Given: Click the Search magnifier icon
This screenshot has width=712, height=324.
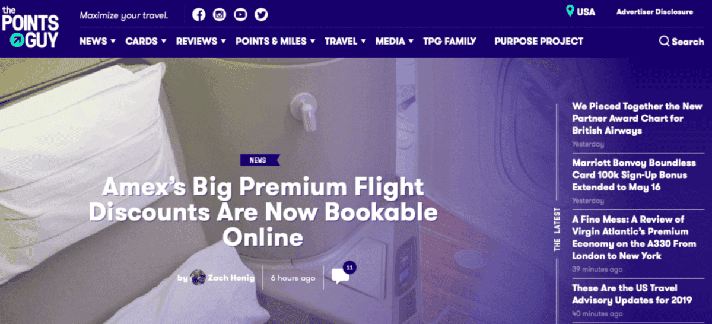Looking at the screenshot, I should (x=665, y=42).
